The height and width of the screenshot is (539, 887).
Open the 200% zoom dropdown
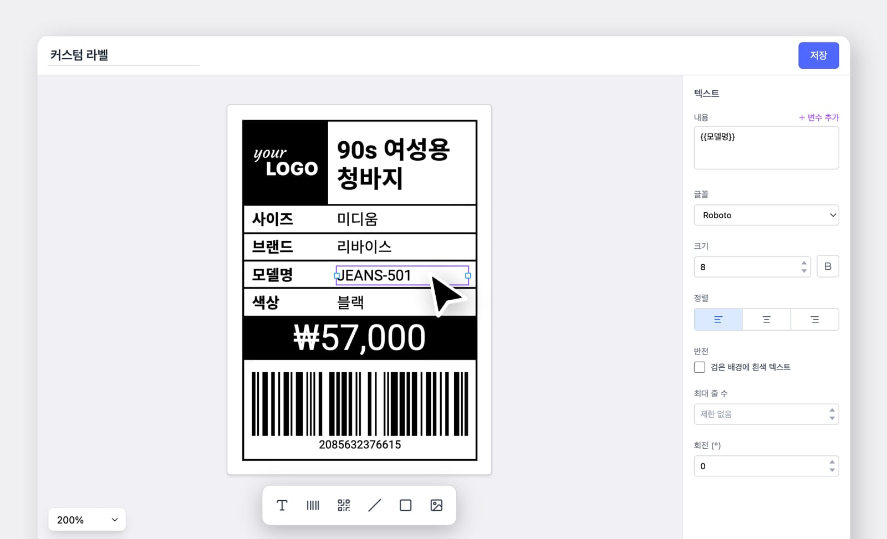click(x=86, y=519)
